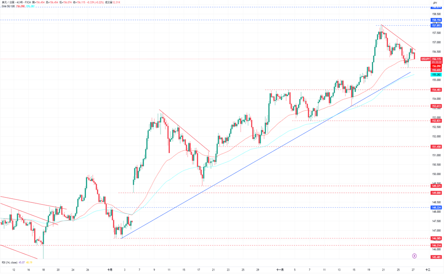This screenshot has height=274, width=444.
Task: Select the 145.481 price label at bottom
Action: [436, 257]
